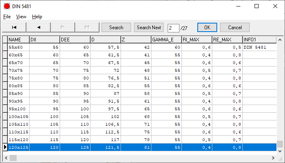285x163 pixels.
Task: Click the row selector arrow for 120x125
Action: [x=5, y=147]
